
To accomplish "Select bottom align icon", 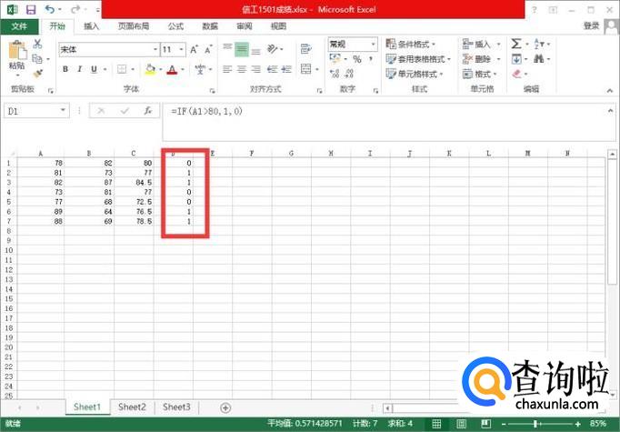I will (256, 50).
